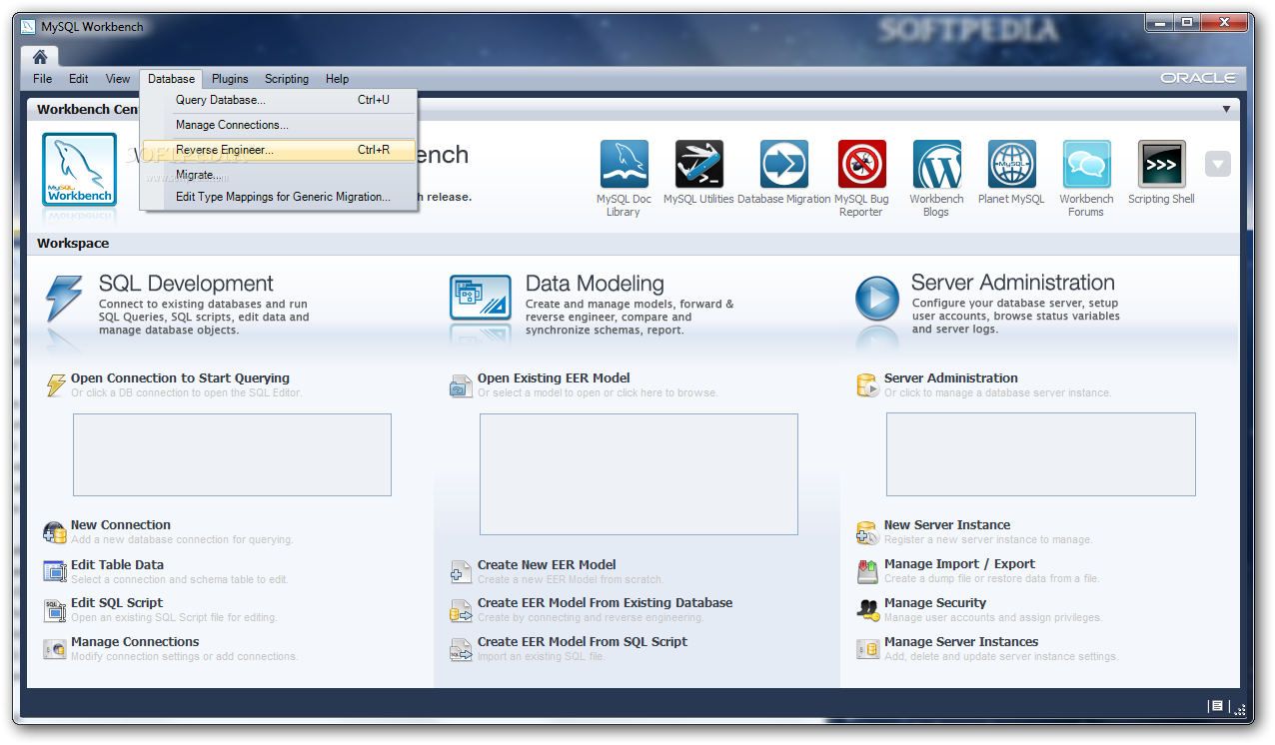The height and width of the screenshot is (745, 1275).
Task: Open the Edit menu
Action: 79,79
